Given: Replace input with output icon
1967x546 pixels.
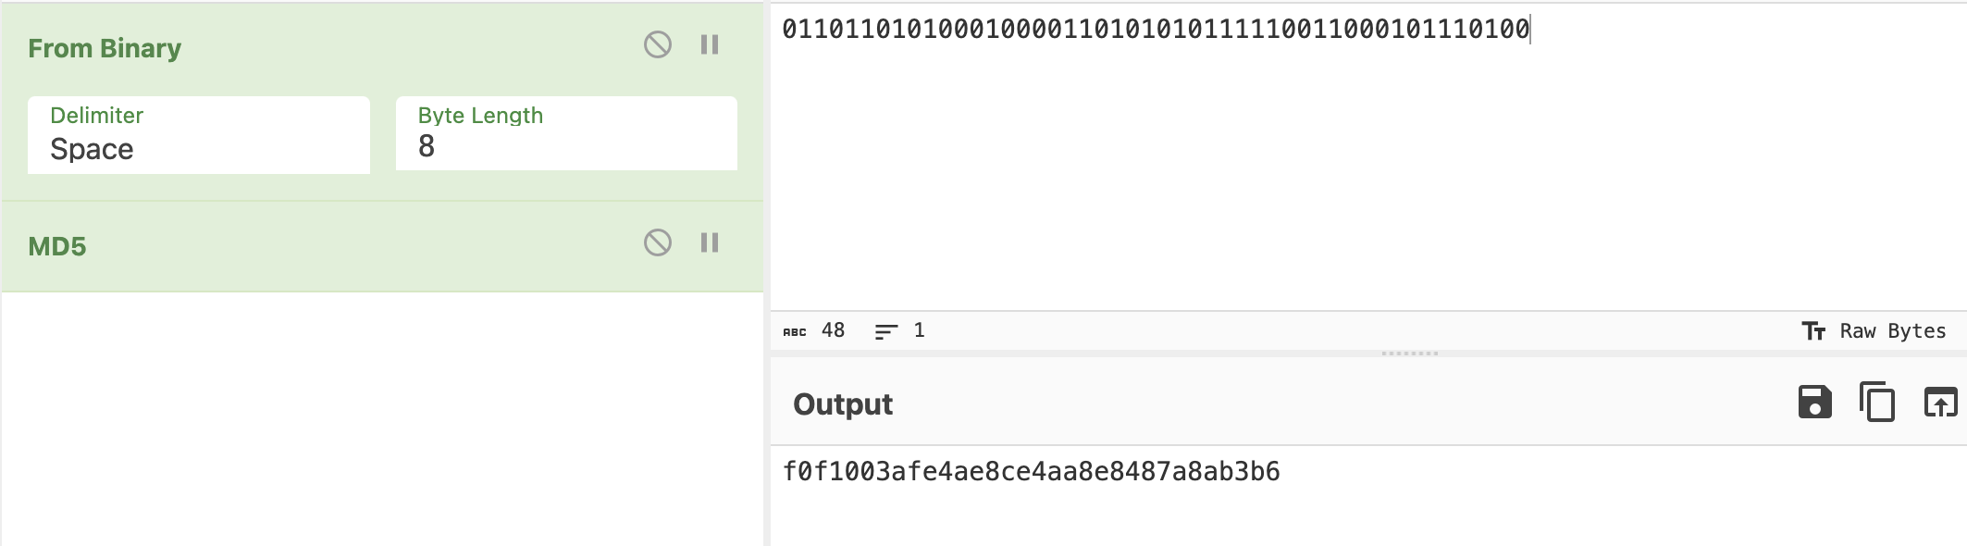Looking at the screenshot, I should (x=1940, y=403).
